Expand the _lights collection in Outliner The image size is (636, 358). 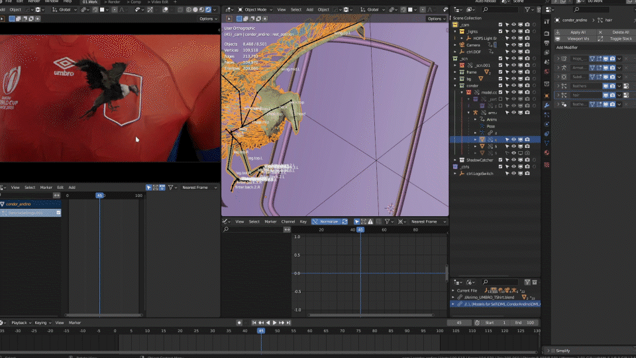pyautogui.click(x=455, y=31)
